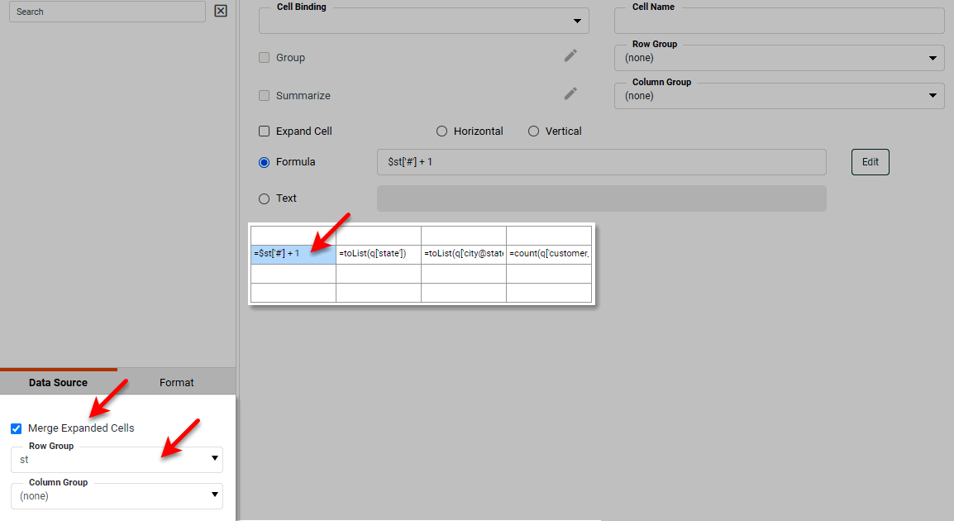
Task: Expand the sidebar Column Group dropdown arrow
Action: point(214,495)
